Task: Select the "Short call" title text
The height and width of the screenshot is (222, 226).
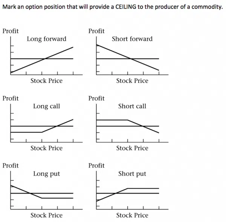Action: click(132, 106)
